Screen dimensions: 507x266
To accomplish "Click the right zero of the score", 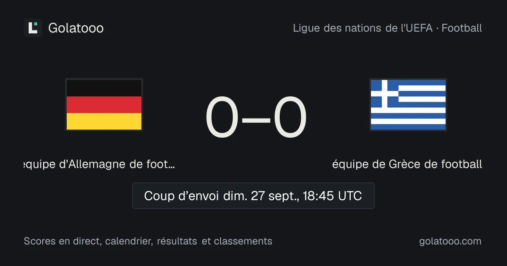I will (x=290, y=118).
